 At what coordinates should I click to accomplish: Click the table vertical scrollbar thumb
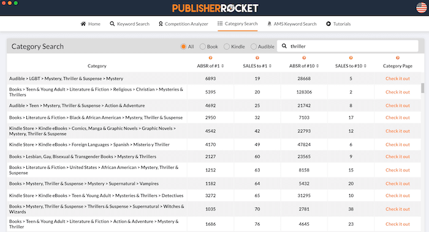[x=422, y=88]
